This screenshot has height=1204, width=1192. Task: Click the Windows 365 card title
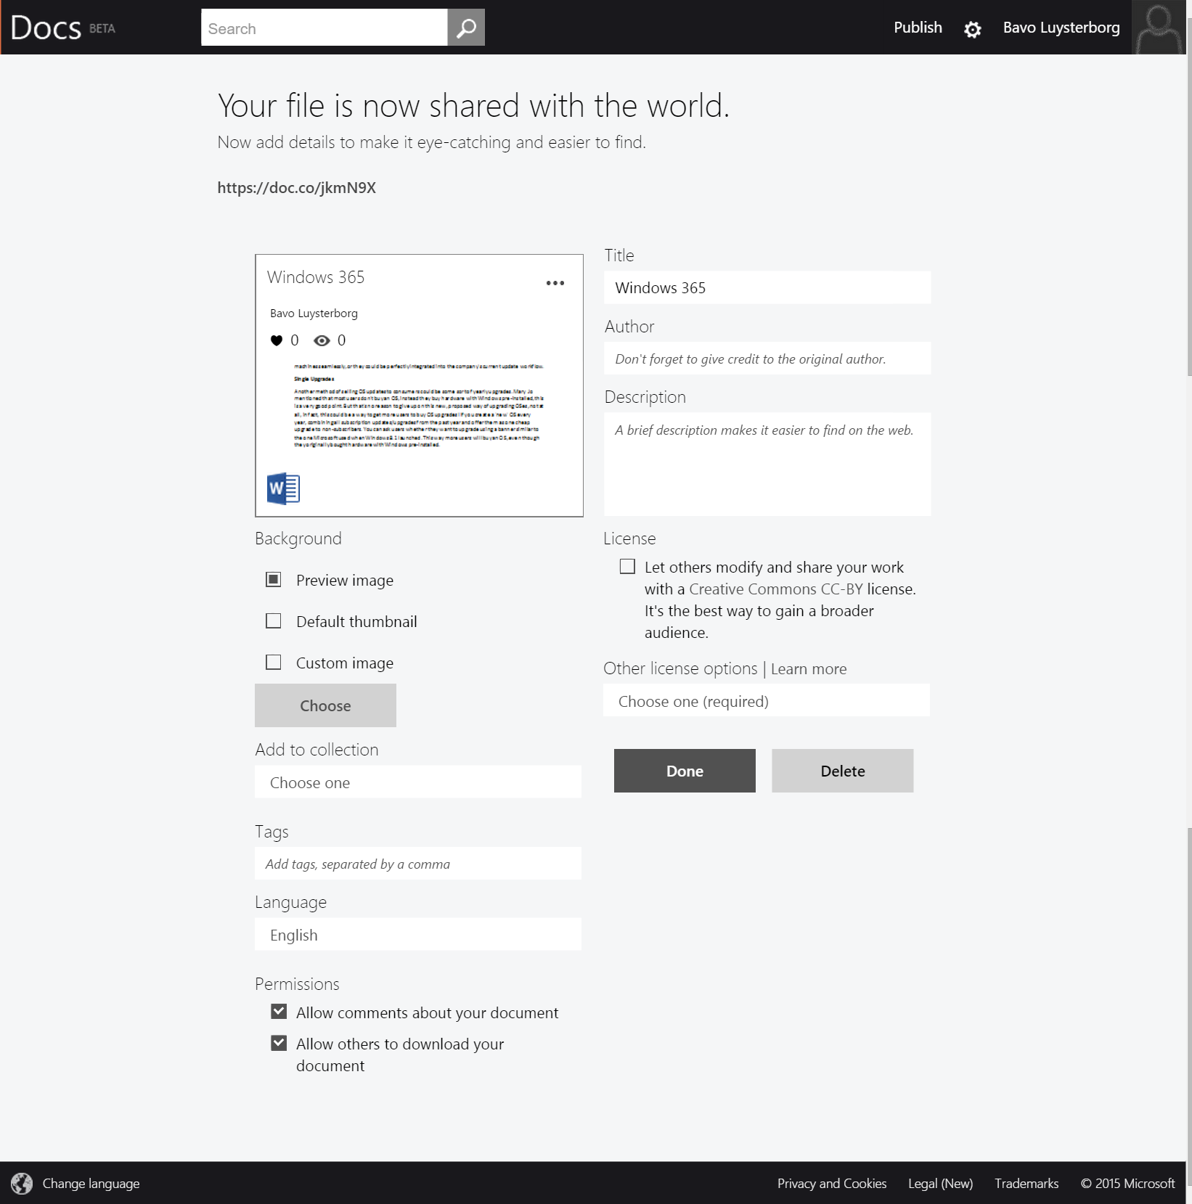coord(316,277)
